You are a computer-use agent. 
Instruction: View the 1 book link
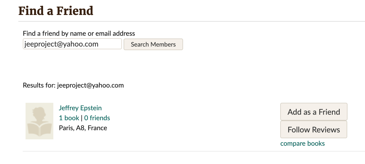(x=69, y=118)
